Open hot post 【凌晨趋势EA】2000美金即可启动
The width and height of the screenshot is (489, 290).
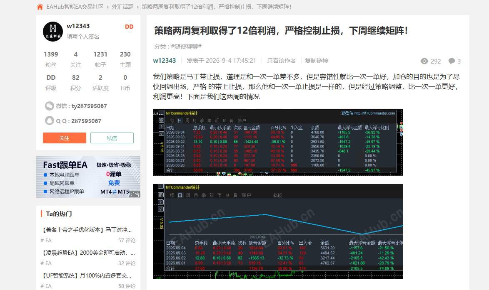[88, 253]
